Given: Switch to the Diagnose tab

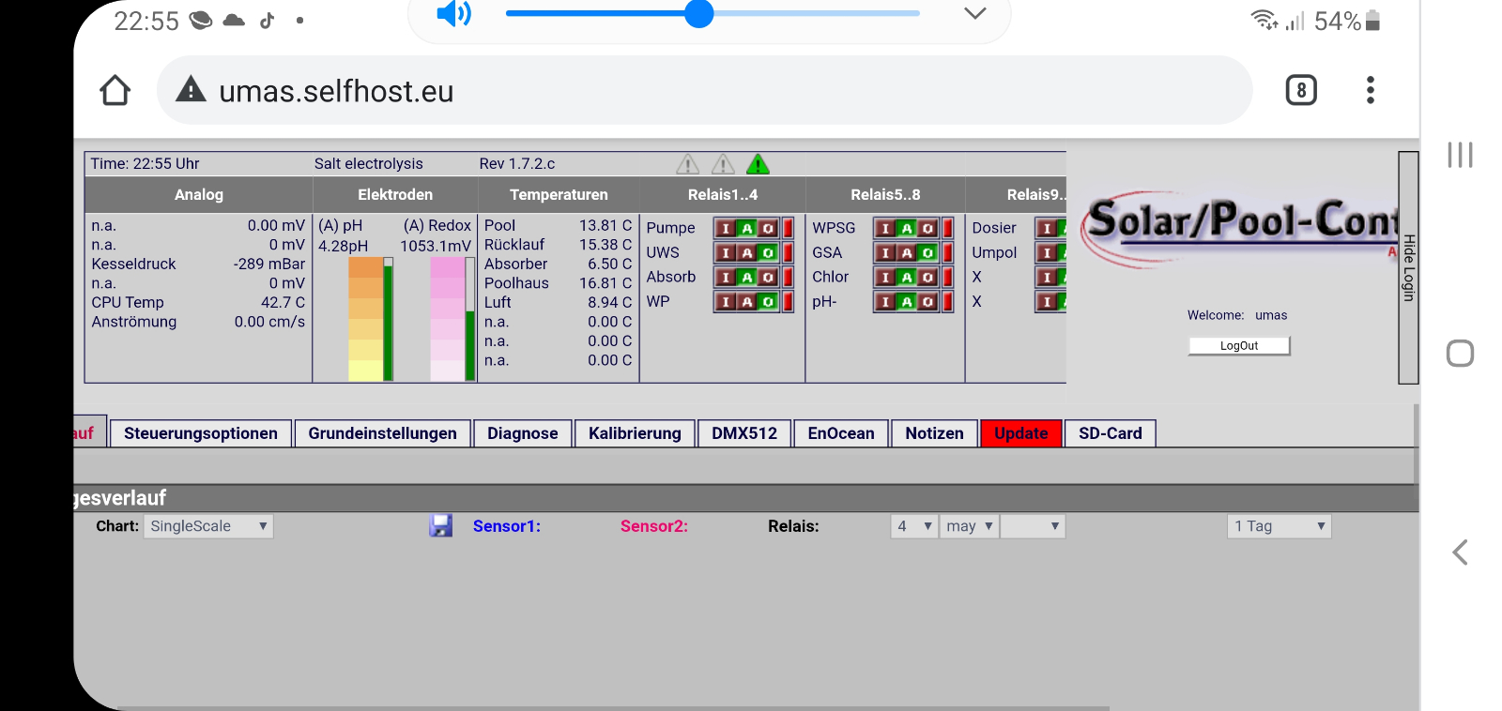Looking at the screenshot, I should pos(523,433).
